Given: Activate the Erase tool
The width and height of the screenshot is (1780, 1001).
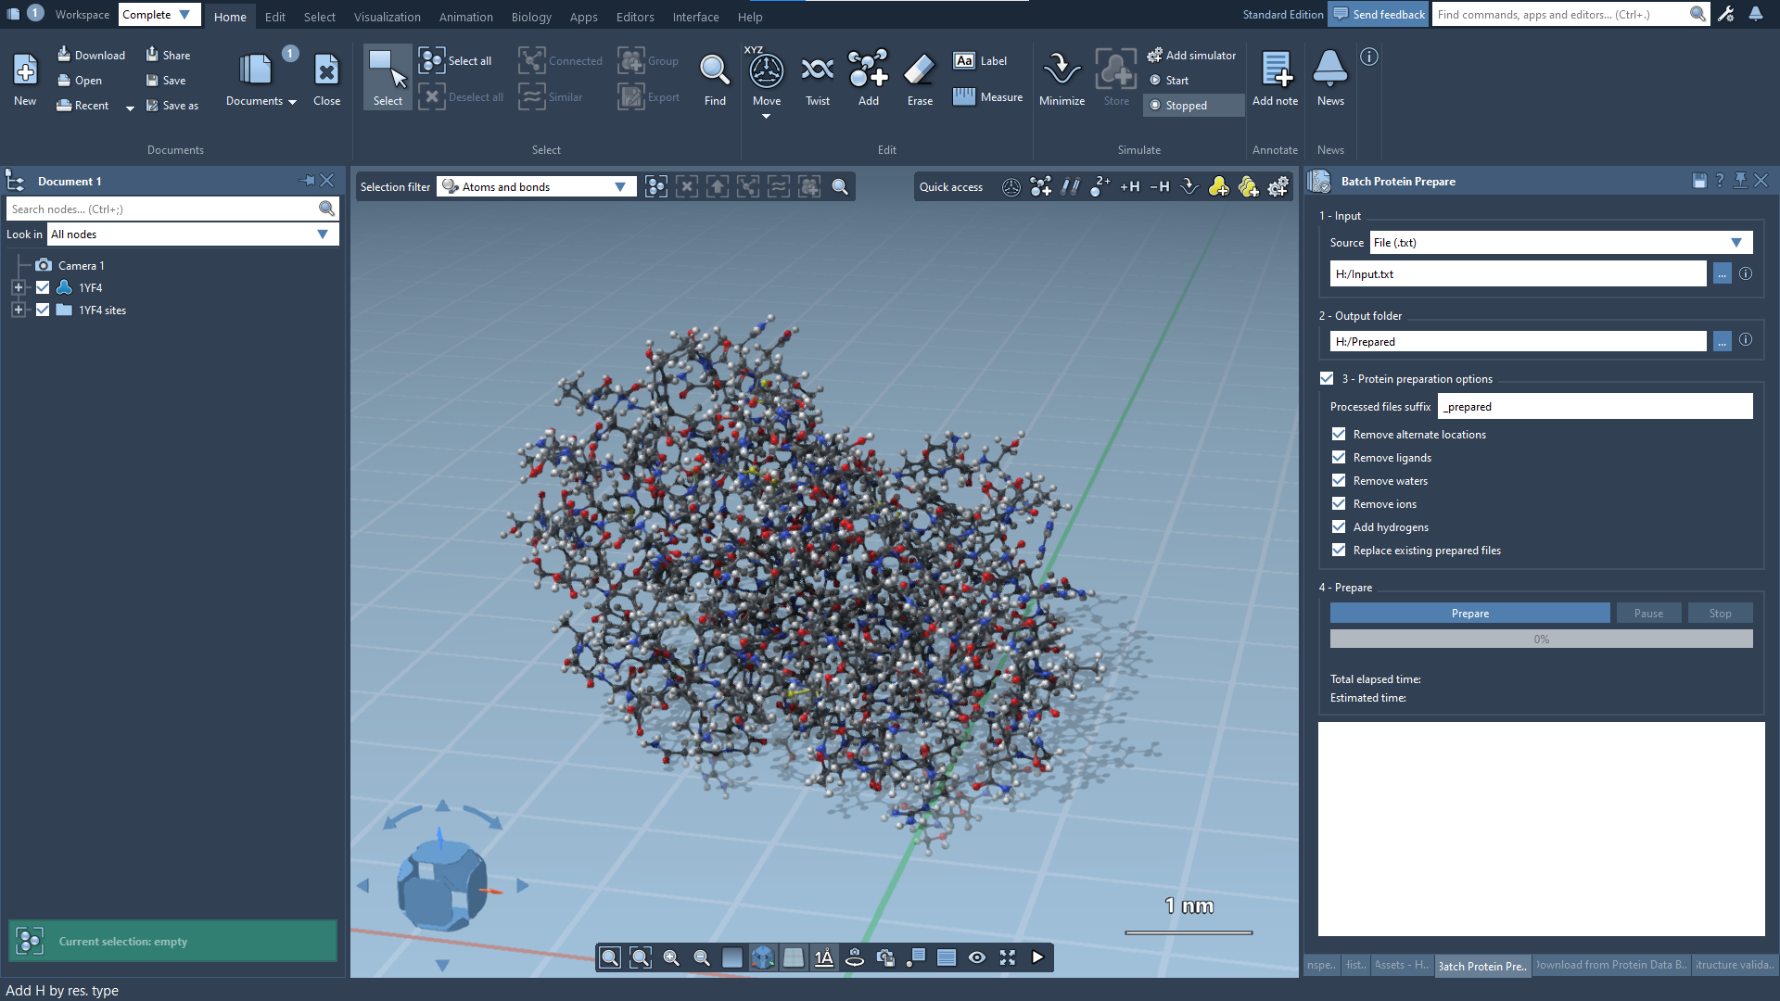Looking at the screenshot, I should (919, 72).
